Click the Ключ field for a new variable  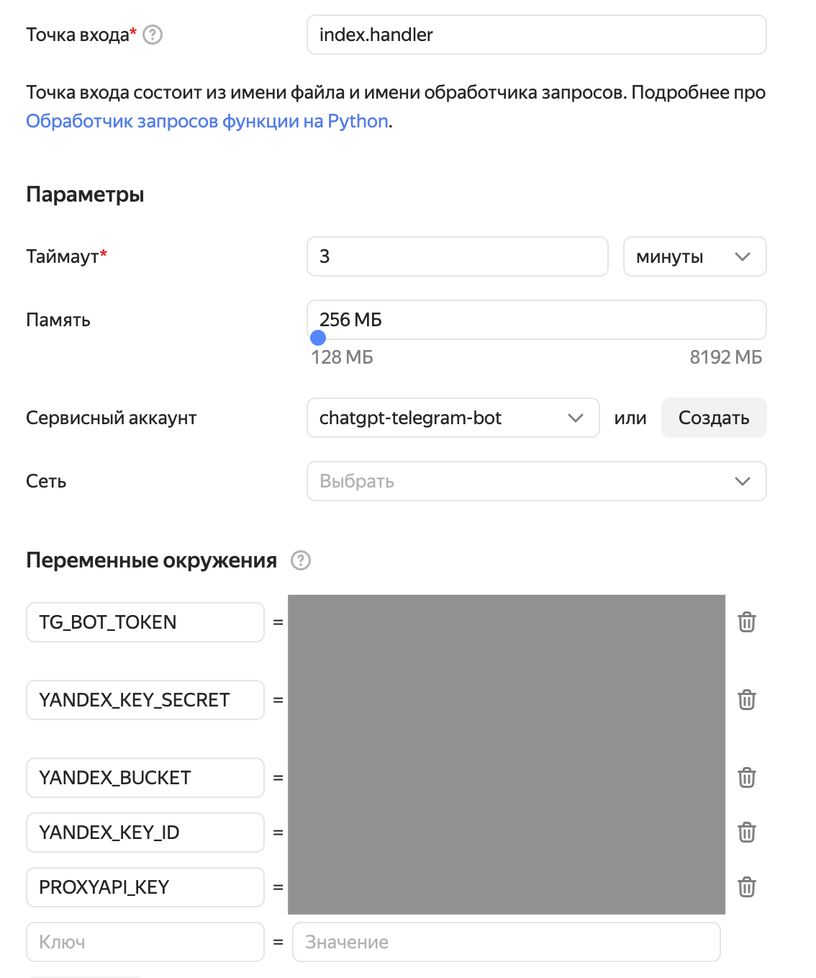[x=145, y=941]
